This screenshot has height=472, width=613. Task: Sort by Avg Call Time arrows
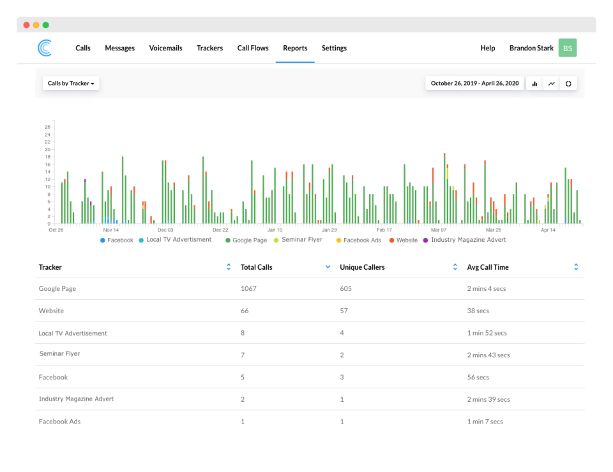576,267
